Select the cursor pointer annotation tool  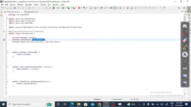(185, 54)
